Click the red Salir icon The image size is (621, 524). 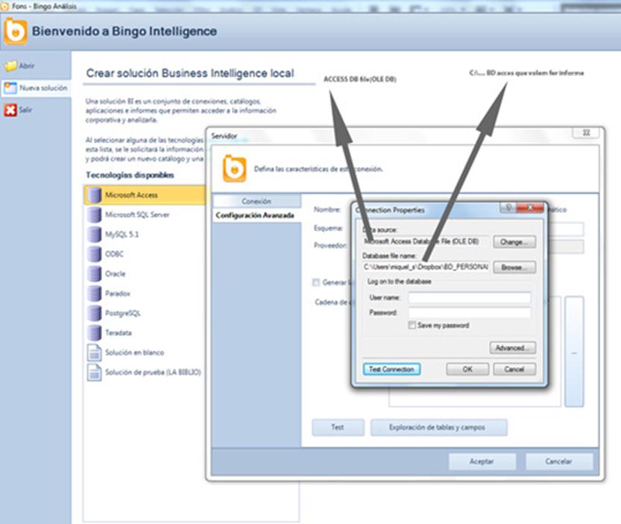(x=10, y=110)
